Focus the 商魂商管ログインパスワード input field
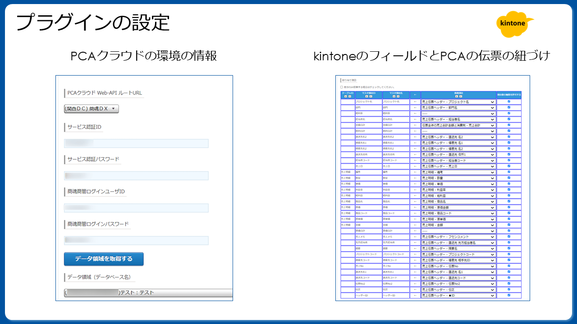The image size is (577, 324). click(136, 240)
